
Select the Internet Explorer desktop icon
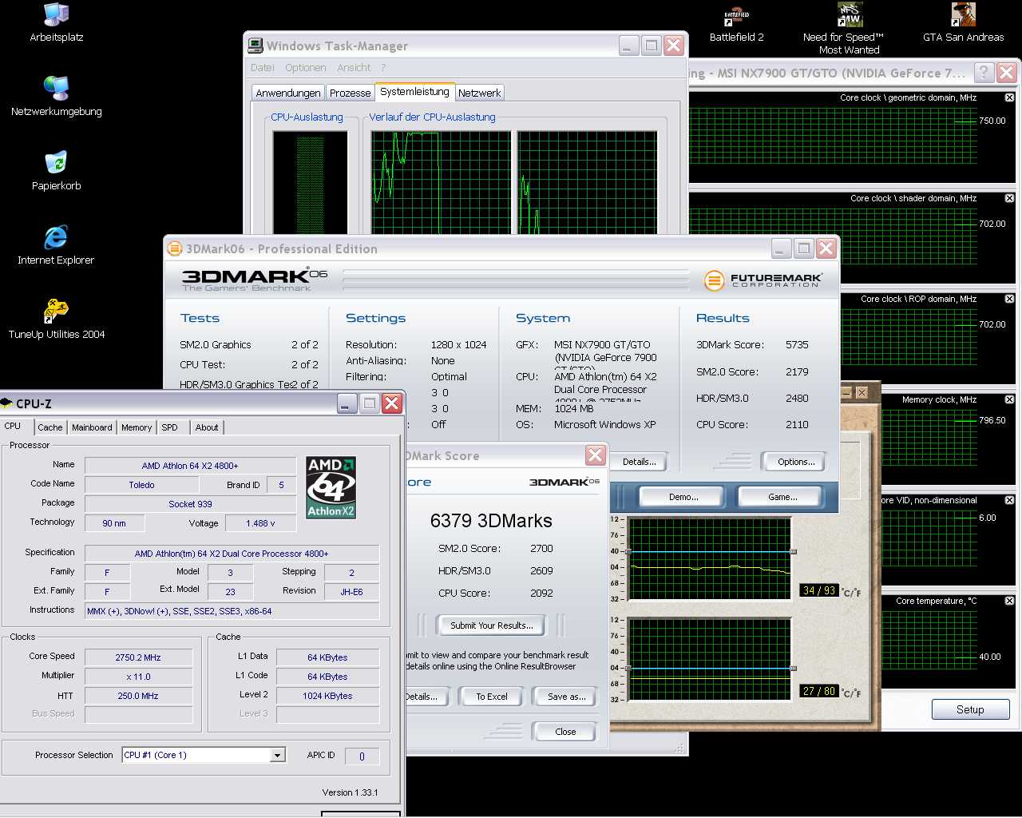(56, 244)
